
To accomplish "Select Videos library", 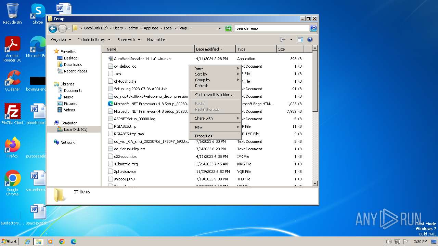I will coord(69,110).
